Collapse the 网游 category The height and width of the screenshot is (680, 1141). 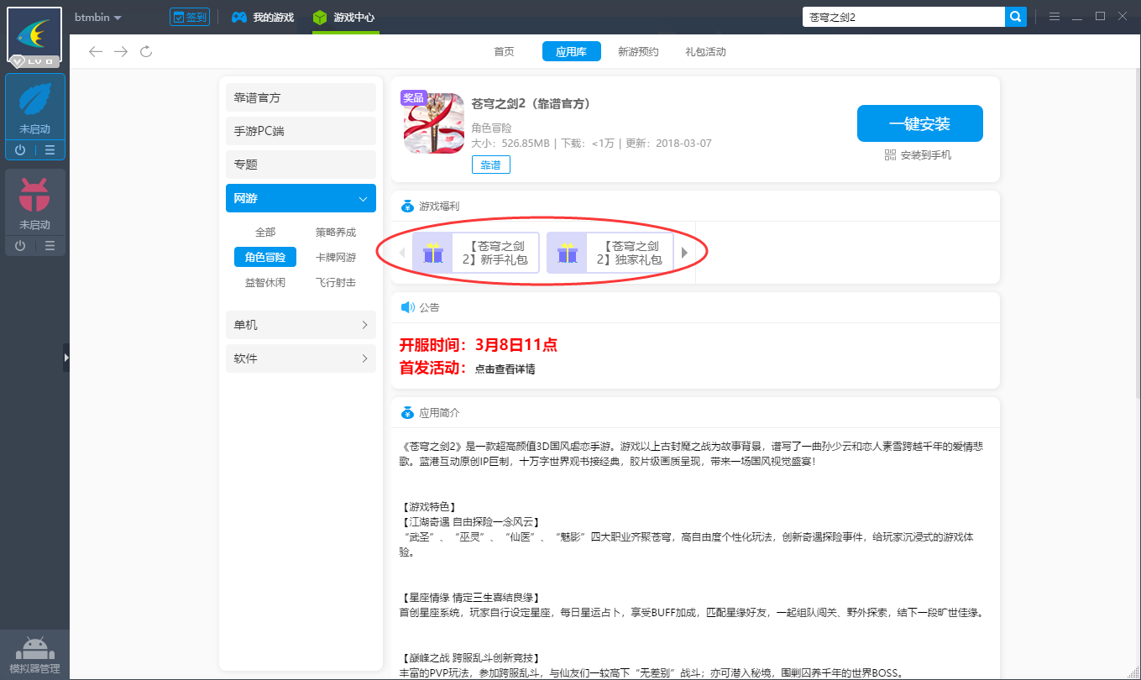click(x=300, y=198)
